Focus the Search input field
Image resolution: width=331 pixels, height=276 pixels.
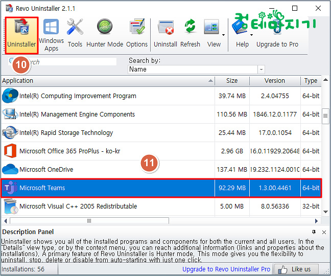(x=62, y=62)
